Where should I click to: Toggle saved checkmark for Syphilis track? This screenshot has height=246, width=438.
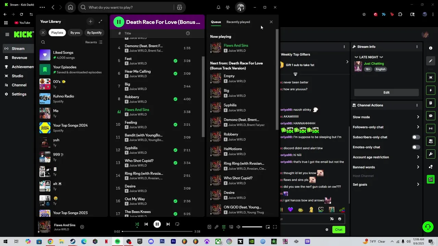pos(175,150)
